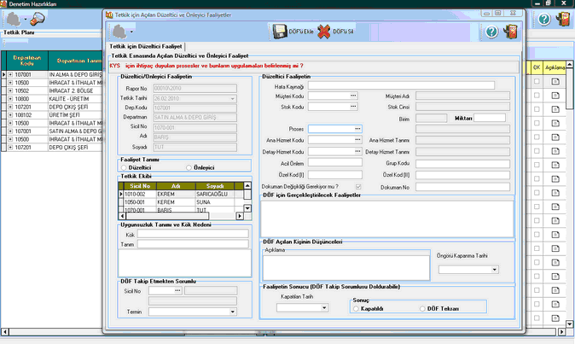This screenshot has width=575, height=344.
Task: Click in Doküman No input field
Action: [x=462, y=187]
